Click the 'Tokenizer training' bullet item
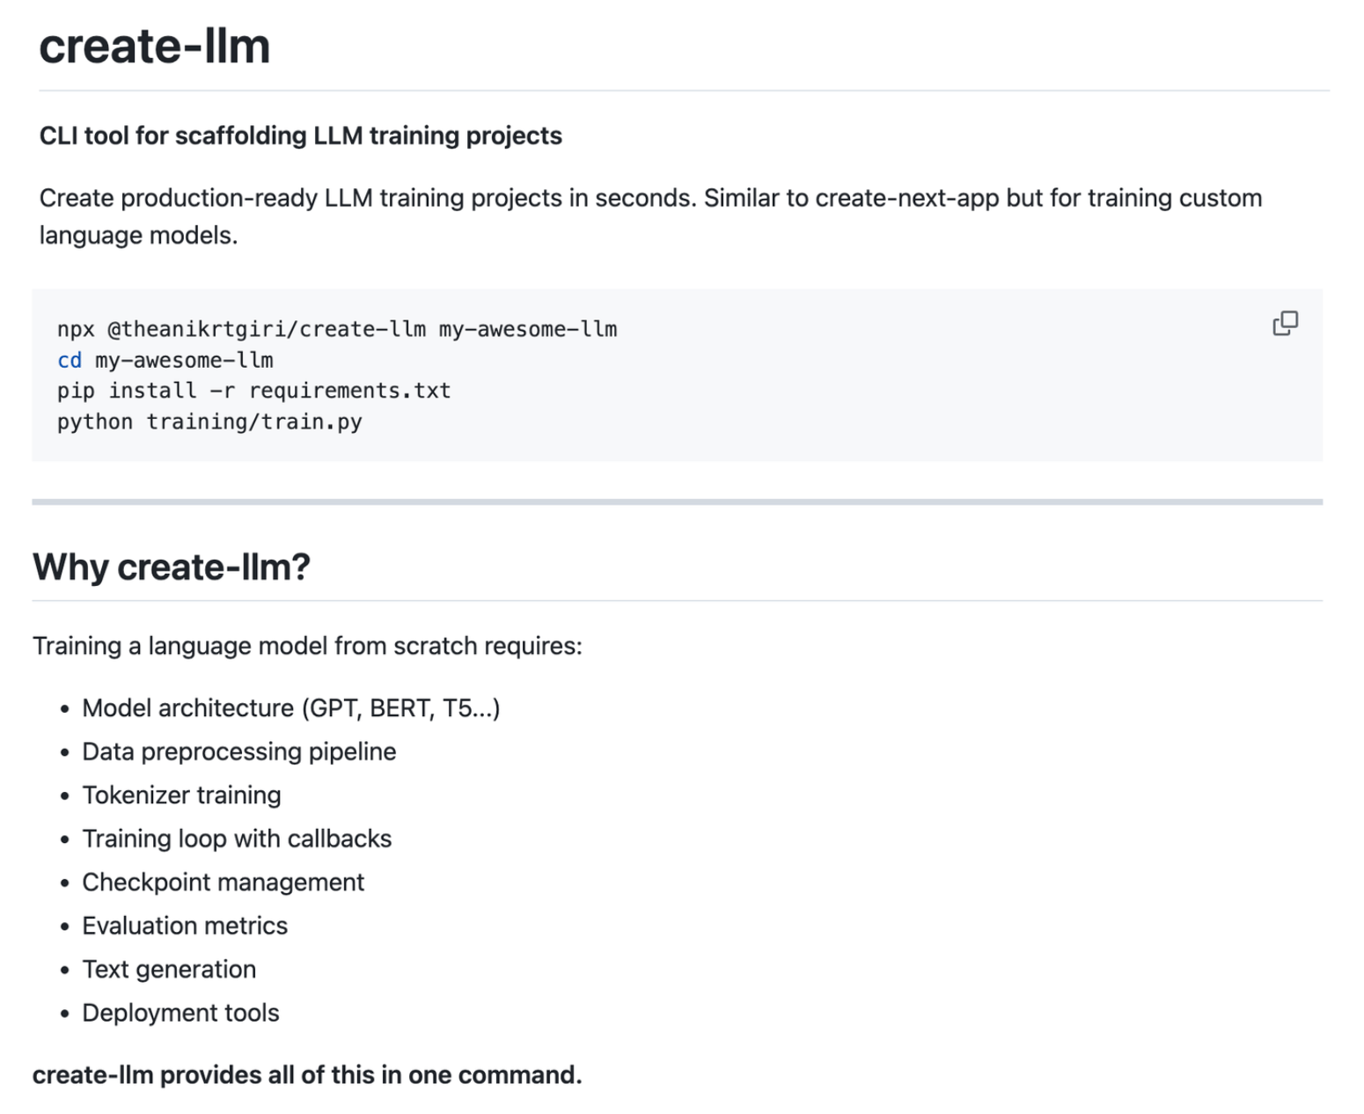 pos(181,795)
